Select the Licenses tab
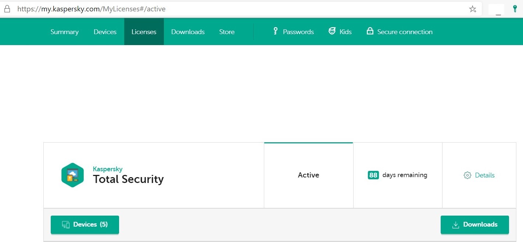The width and height of the screenshot is (523, 242). coord(144,32)
